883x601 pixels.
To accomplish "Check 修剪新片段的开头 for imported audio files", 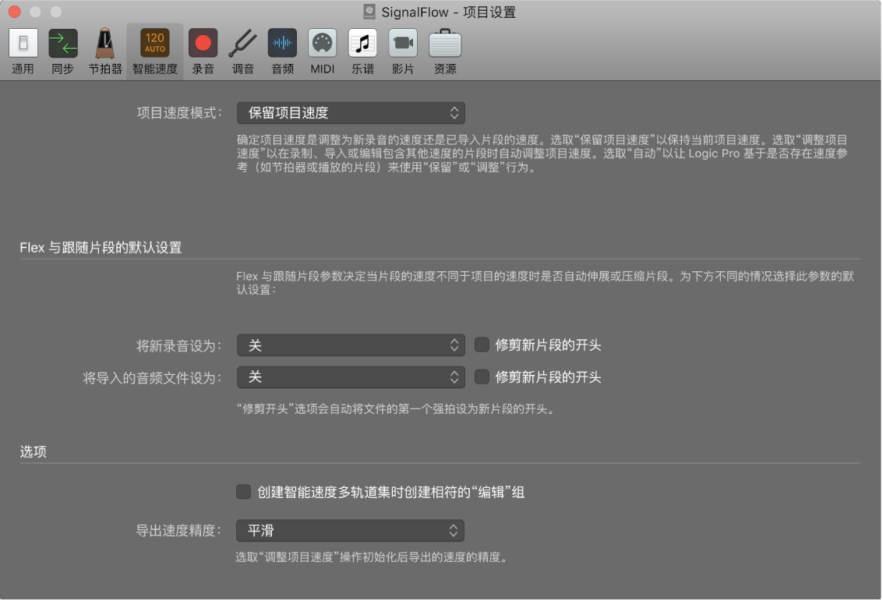I will pos(481,377).
